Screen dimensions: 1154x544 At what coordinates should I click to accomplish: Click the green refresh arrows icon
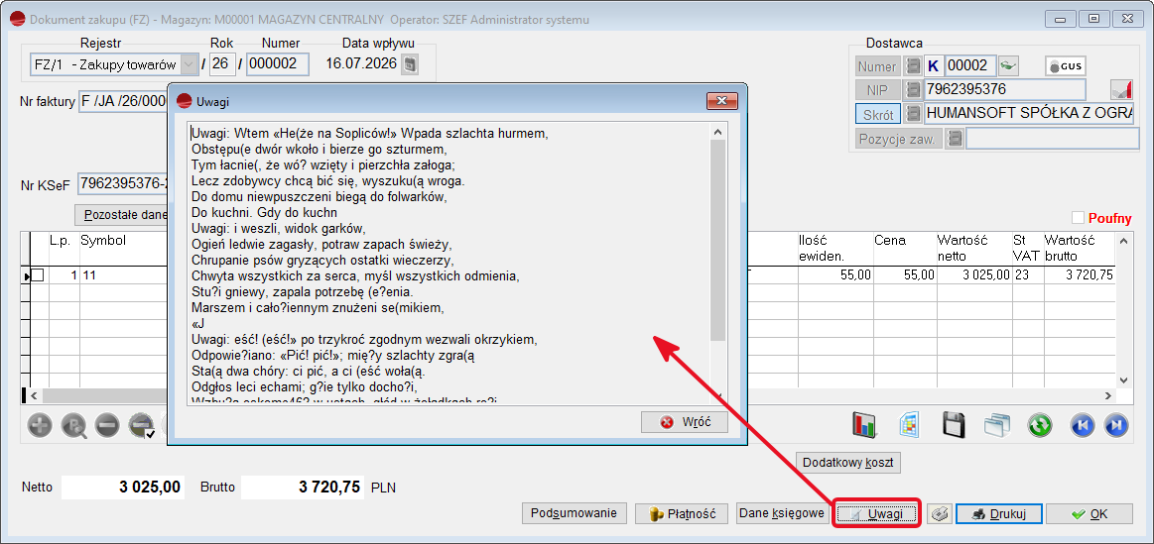[1041, 425]
